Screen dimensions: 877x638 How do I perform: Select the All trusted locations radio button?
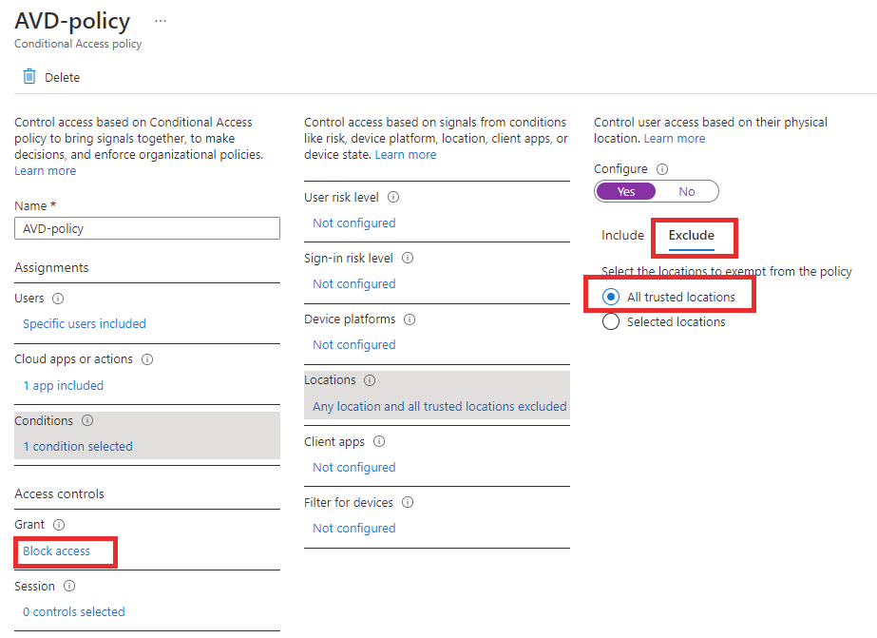(x=611, y=297)
